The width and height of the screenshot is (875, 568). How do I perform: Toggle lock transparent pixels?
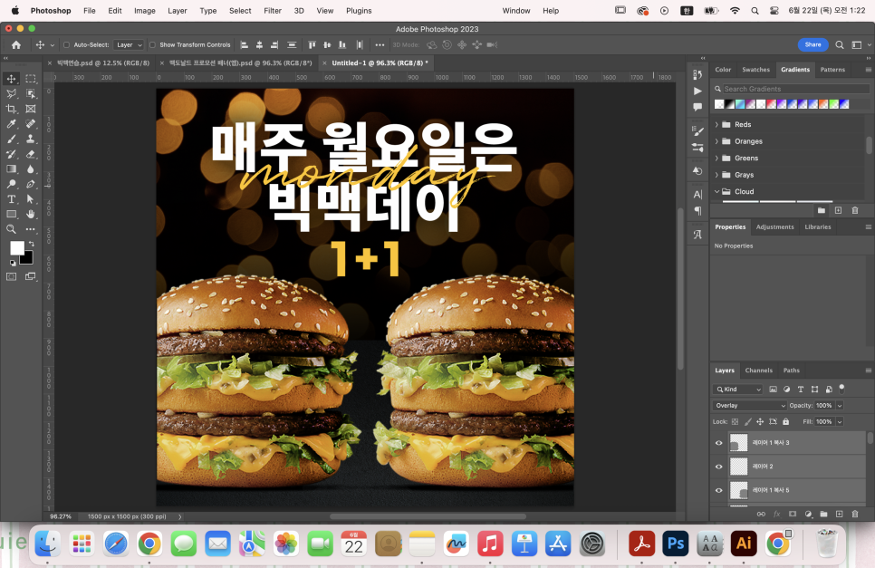point(735,422)
